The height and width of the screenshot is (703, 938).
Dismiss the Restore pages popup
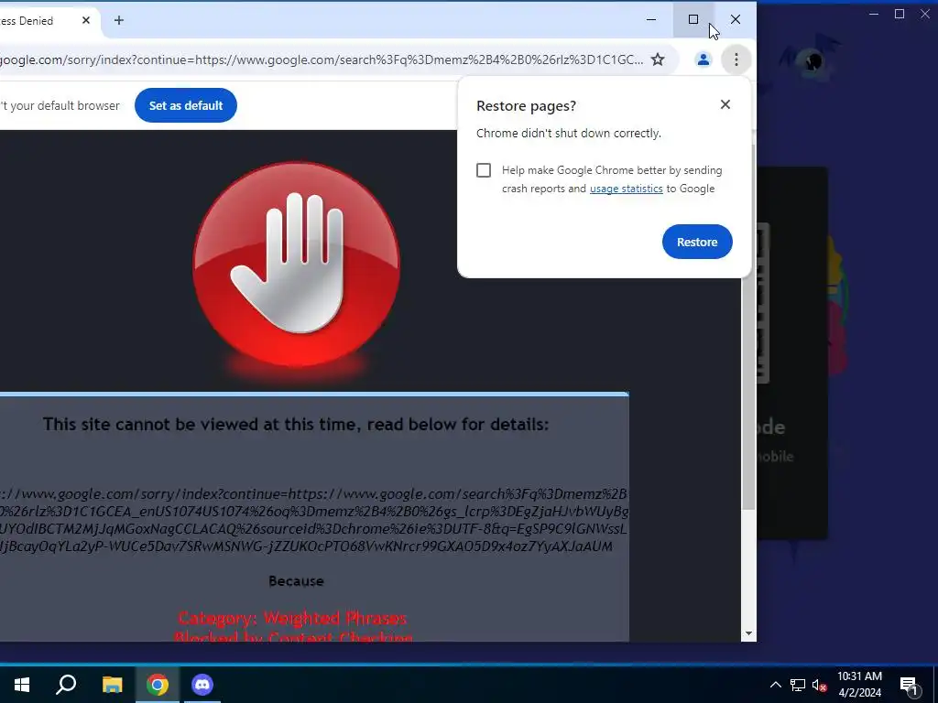point(725,104)
